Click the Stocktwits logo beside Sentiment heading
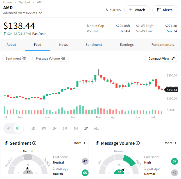Image resolution: width=181 pixels, height=179 pixels. pos(6,143)
